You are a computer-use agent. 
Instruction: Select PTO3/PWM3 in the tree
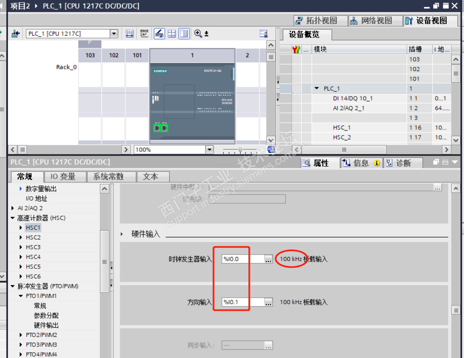[x=41, y=345]
